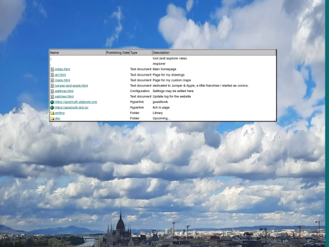
Task: Click the 'Update log for the website' description
Action: click(172, 96)
